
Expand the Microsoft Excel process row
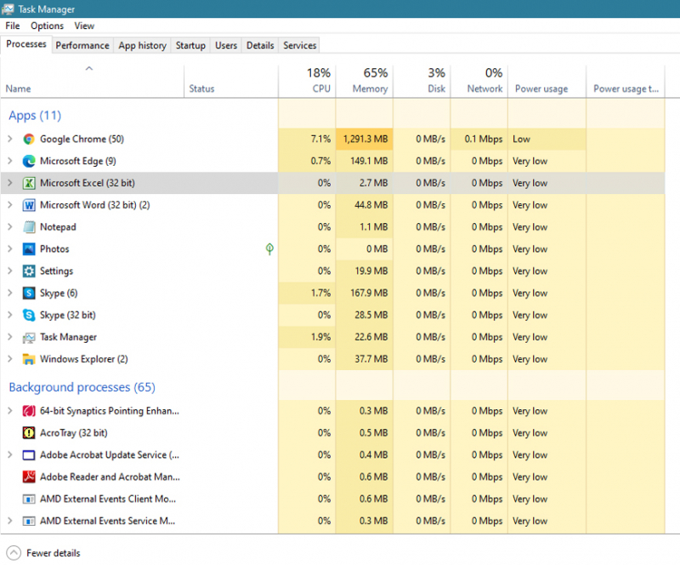point(10,183)
